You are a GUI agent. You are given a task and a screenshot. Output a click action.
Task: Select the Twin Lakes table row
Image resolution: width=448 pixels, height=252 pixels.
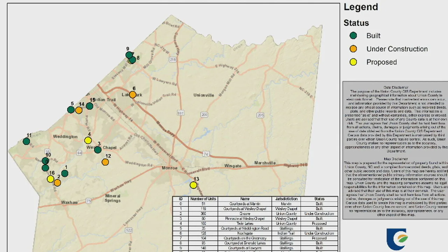(x=255, y=223)
